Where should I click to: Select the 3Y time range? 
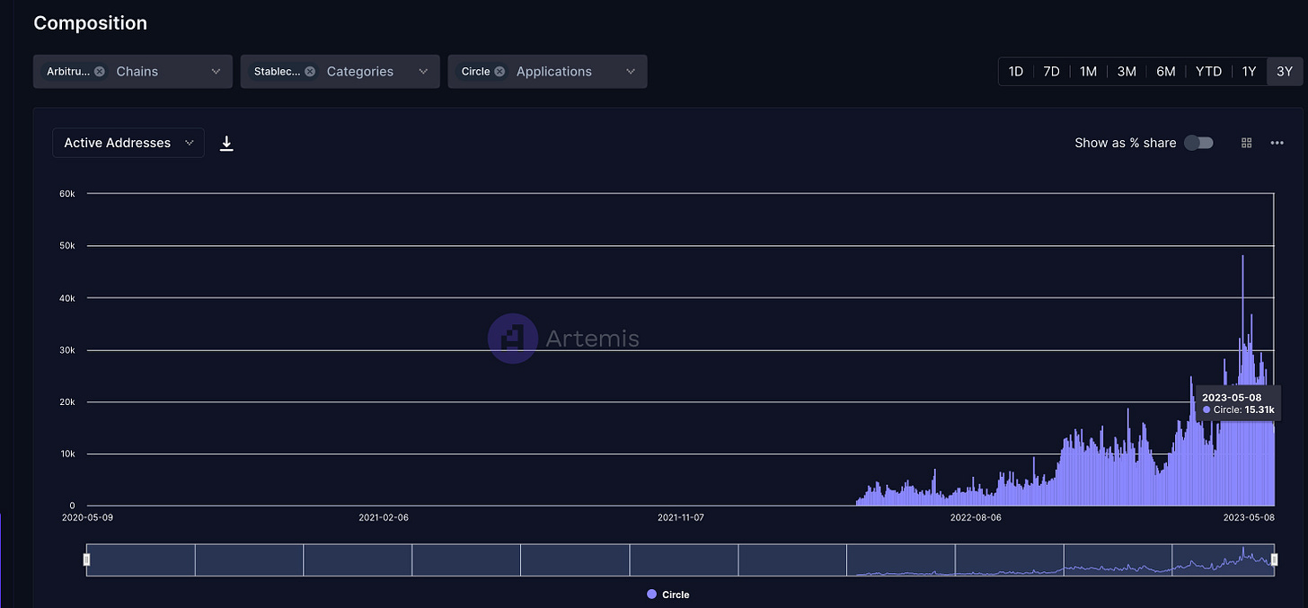[1285, 71]
